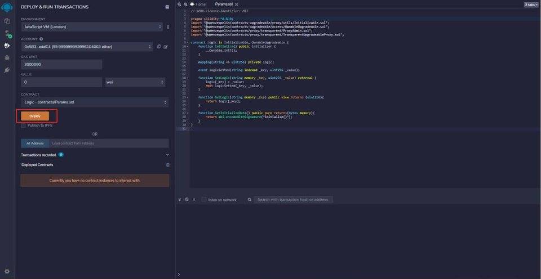Switch to the Home tab

198,4
